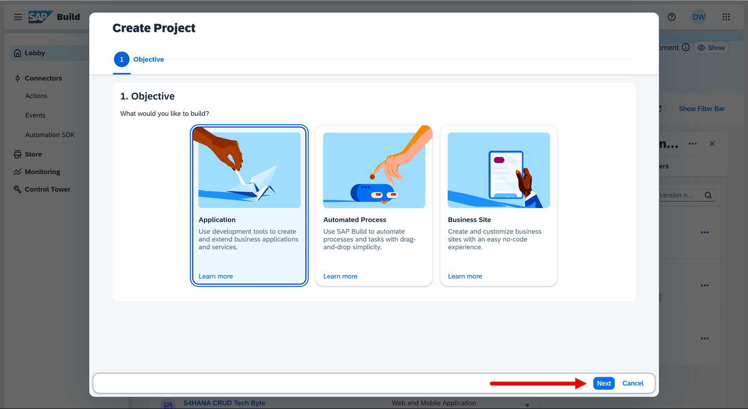This screenshot has height=409, width=748.
Task: Open the Help question mark icon
Action: tap(672, 17)
